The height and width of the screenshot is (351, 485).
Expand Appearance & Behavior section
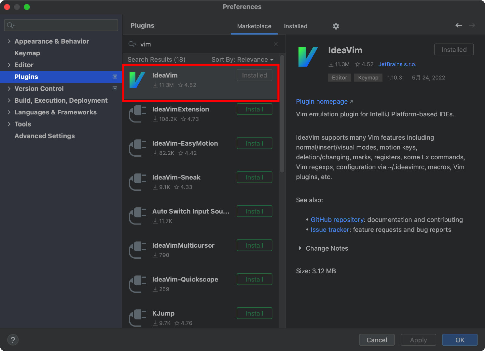pos(9,41)
